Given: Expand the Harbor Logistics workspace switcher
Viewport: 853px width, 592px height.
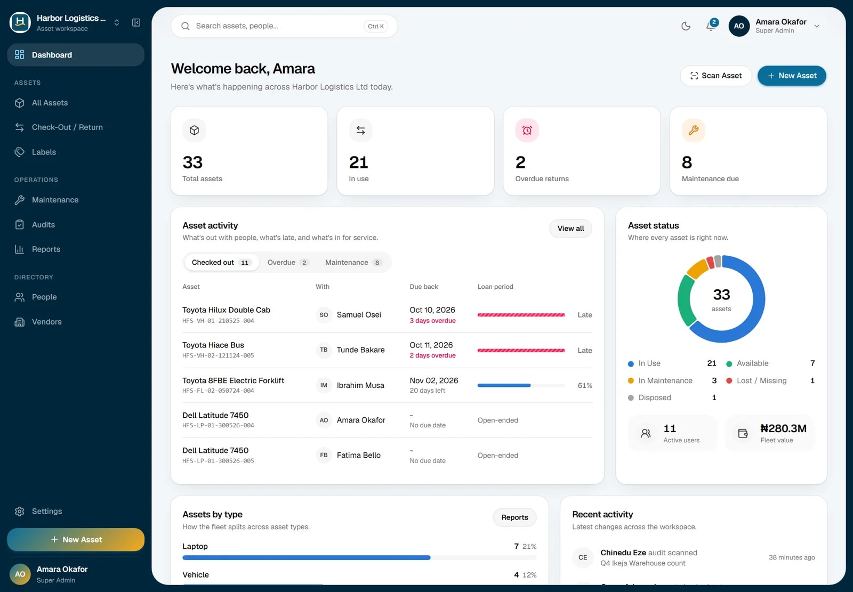Looking at the screenshot, I should [x=117, y=22].
